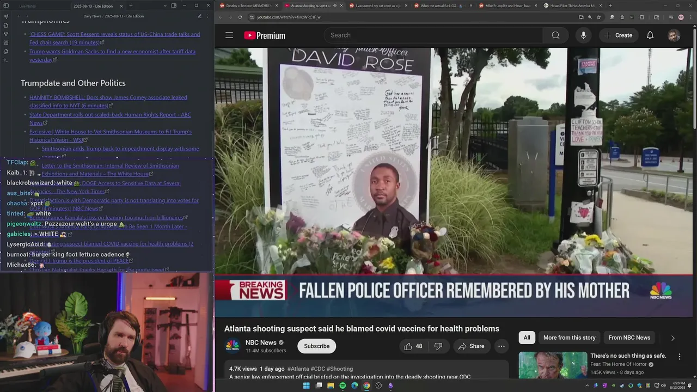This screenshot has height=392, width=697.
Task: Select the 'From NBC News' chip
Action: click(x=629, y=338)
